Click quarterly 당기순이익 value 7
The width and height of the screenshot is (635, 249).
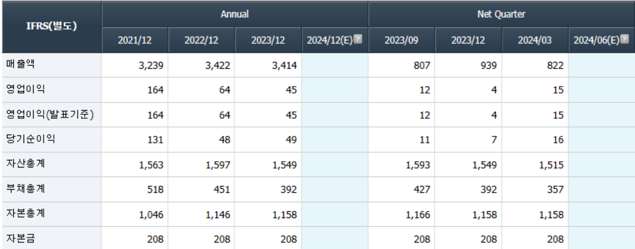click(494, 140)
